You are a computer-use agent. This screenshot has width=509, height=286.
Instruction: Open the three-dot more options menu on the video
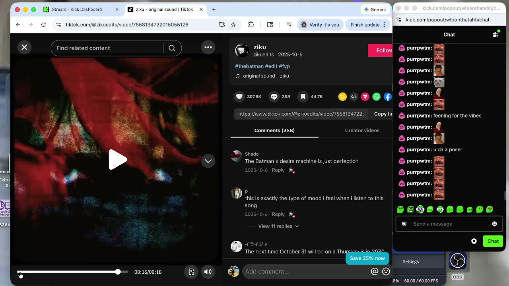click(208, 47)
